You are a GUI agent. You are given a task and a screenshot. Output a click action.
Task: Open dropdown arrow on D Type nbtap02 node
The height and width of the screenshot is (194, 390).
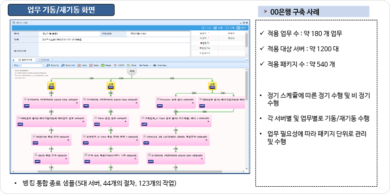136,140
